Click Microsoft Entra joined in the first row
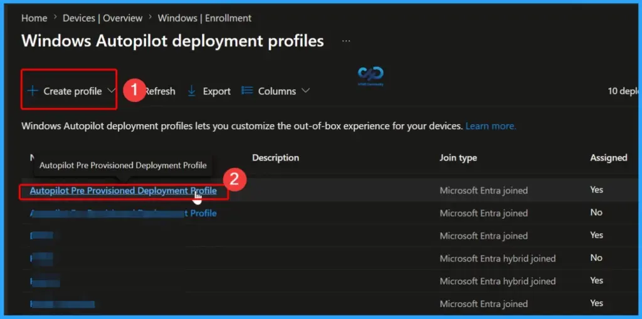 483,191
